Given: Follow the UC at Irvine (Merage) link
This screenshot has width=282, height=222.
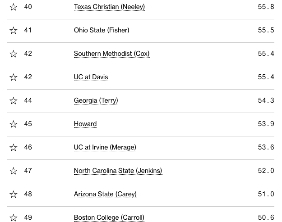Looking at the screenshot, I should click(x=105, y=148).
